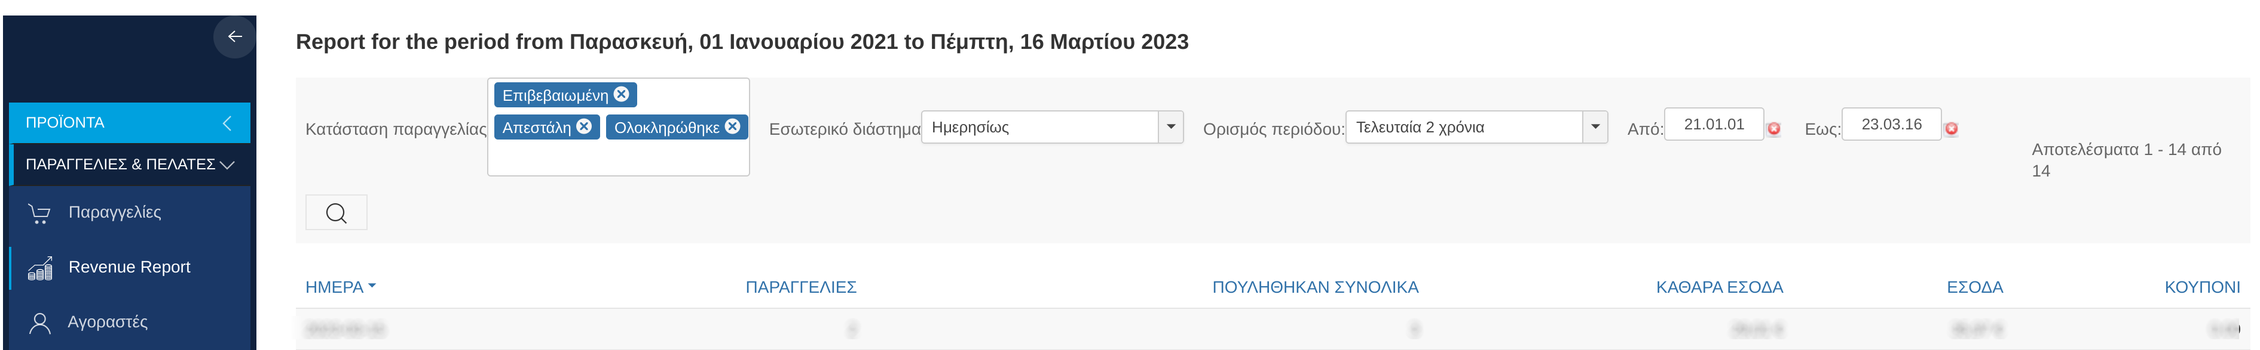This screenshot has height=350, width=2260.
Task: Collapse the ΠΑΡΑΓΓΕΛΙΕΣ & ΠΕΛΑΤΕΣ section
Action: [130, 165]
